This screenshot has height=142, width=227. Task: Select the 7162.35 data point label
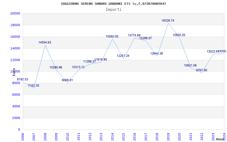tap(33, 86)
